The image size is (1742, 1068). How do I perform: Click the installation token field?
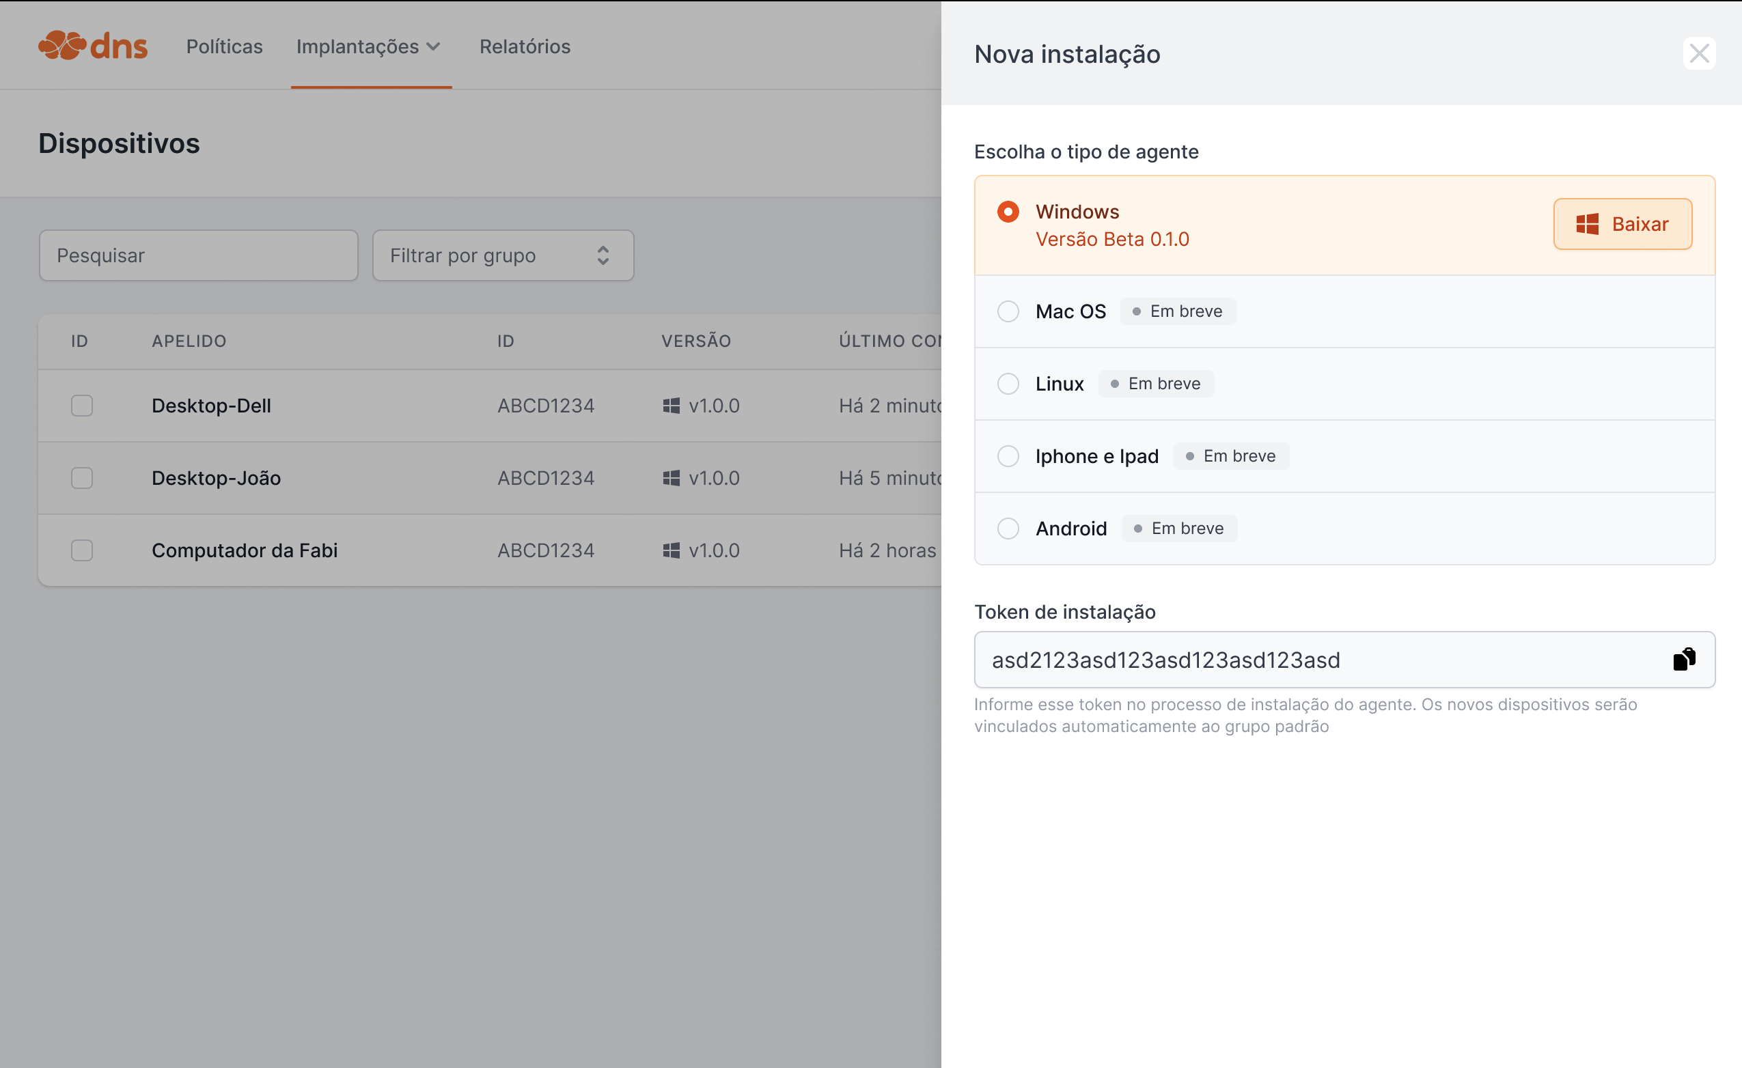tap(1344, 660)
